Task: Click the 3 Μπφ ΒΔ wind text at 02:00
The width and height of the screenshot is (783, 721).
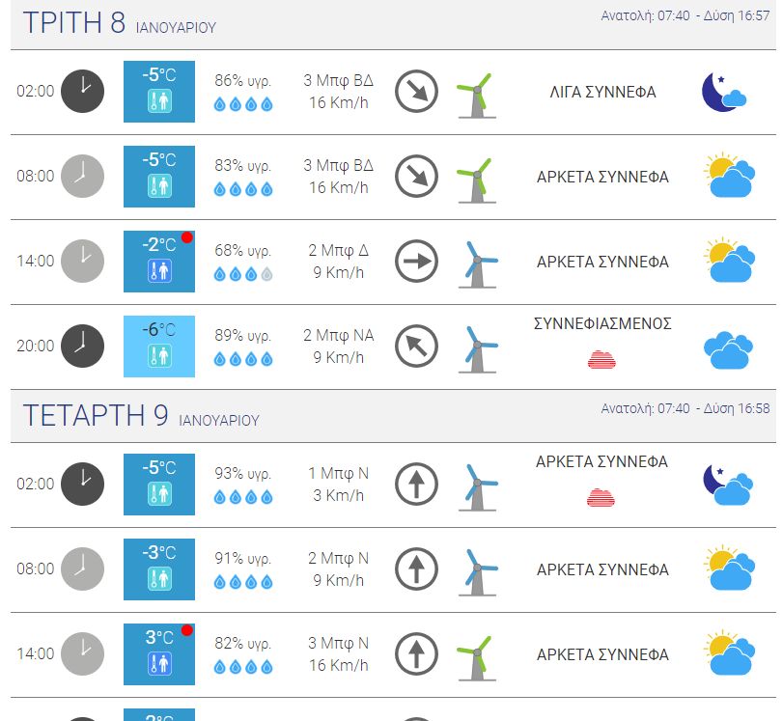Action: pos(339,80)
